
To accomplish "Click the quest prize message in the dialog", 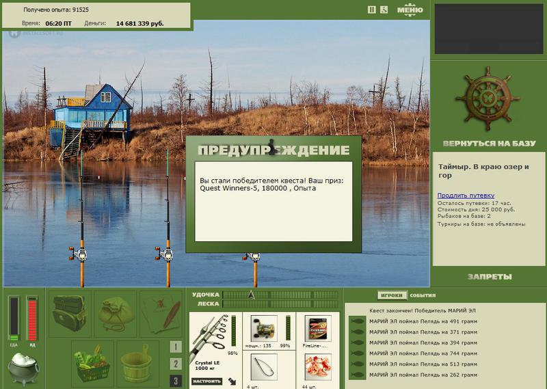I will pos(271,185).
